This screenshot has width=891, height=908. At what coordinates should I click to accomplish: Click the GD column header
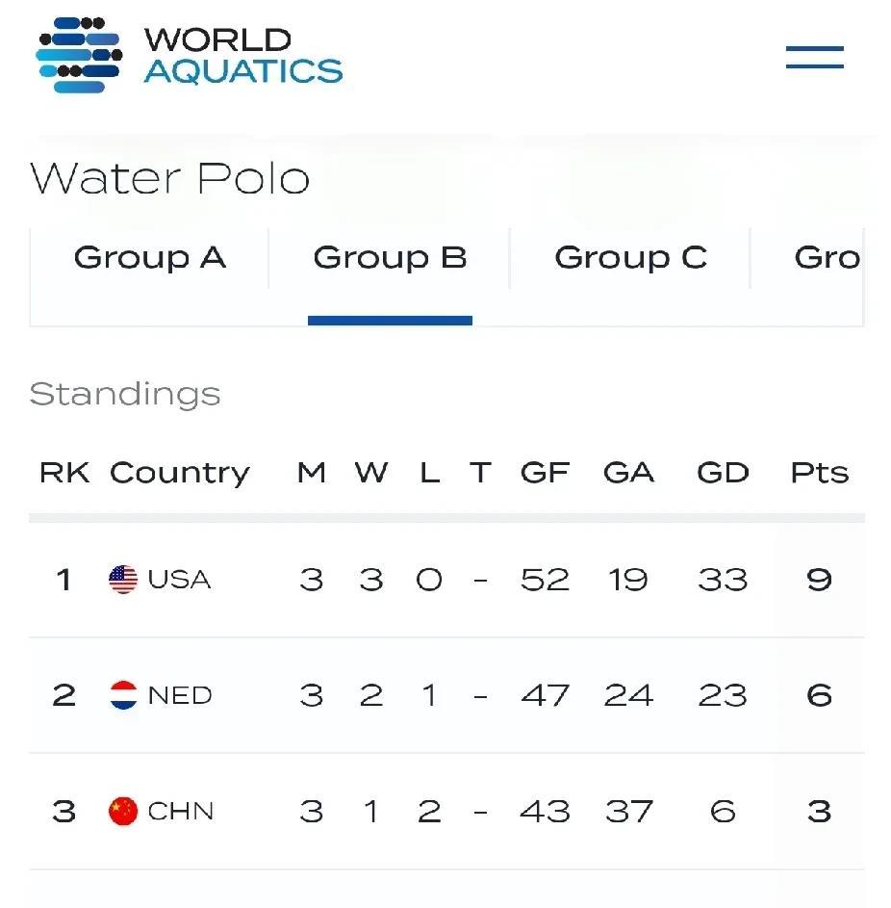click(723, 473)
